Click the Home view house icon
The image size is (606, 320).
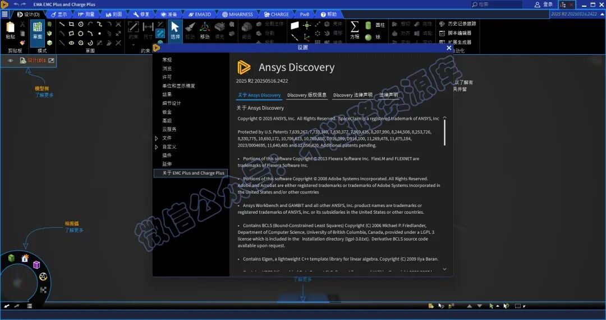(25, 258)
